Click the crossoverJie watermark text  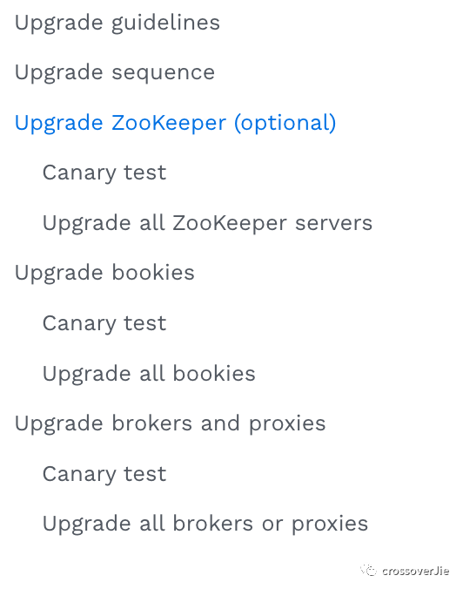coord(416,571)
